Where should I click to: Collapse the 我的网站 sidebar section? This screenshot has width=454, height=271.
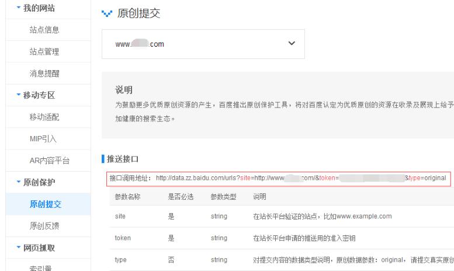pyautogui.click(x=36, y=8)
